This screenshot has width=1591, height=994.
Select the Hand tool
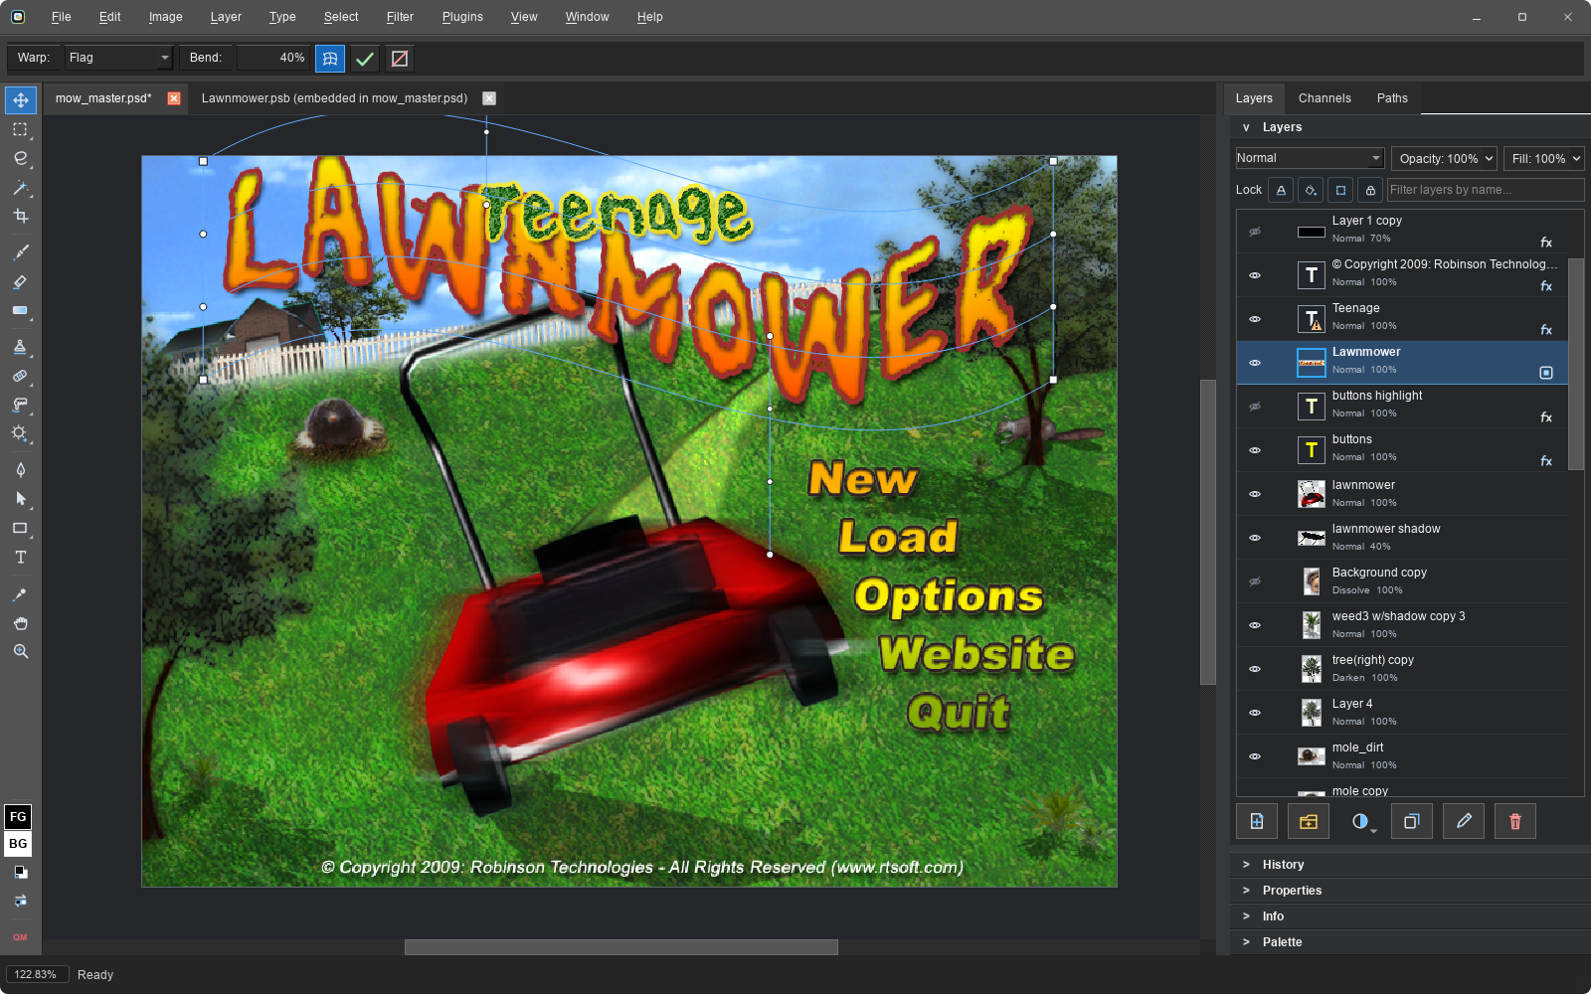20,623
